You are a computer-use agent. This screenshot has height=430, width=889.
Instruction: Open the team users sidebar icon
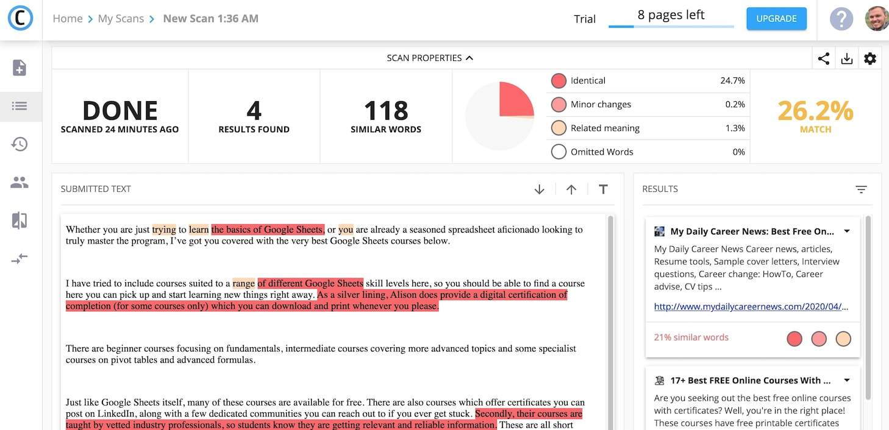tap(20, 182)
